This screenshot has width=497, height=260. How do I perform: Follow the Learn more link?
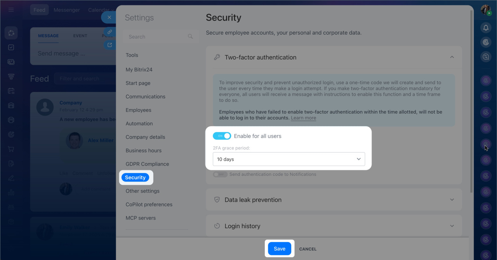pos(303,118)
